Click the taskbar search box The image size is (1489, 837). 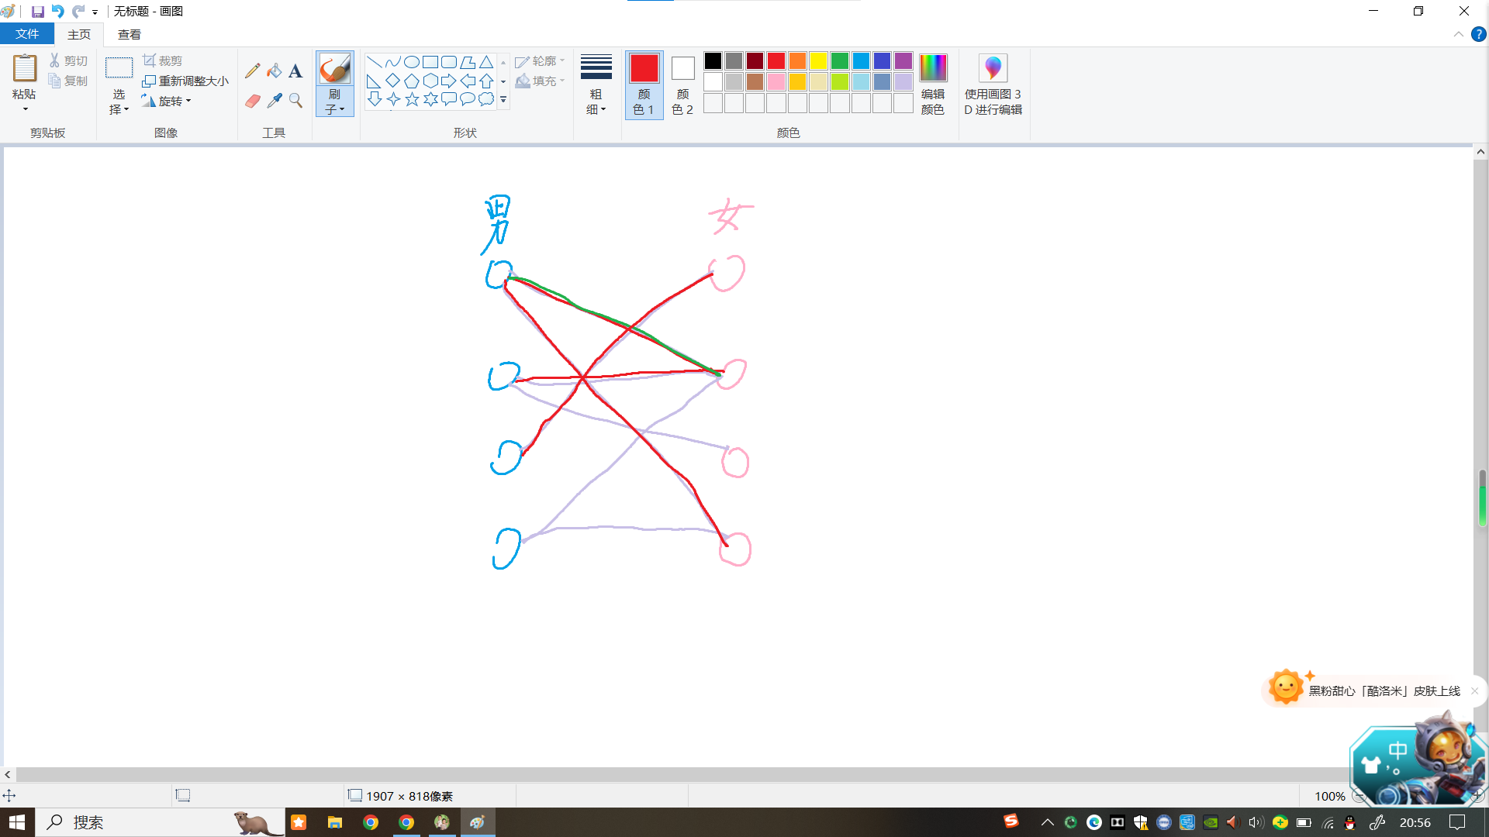tap(161, 822)
